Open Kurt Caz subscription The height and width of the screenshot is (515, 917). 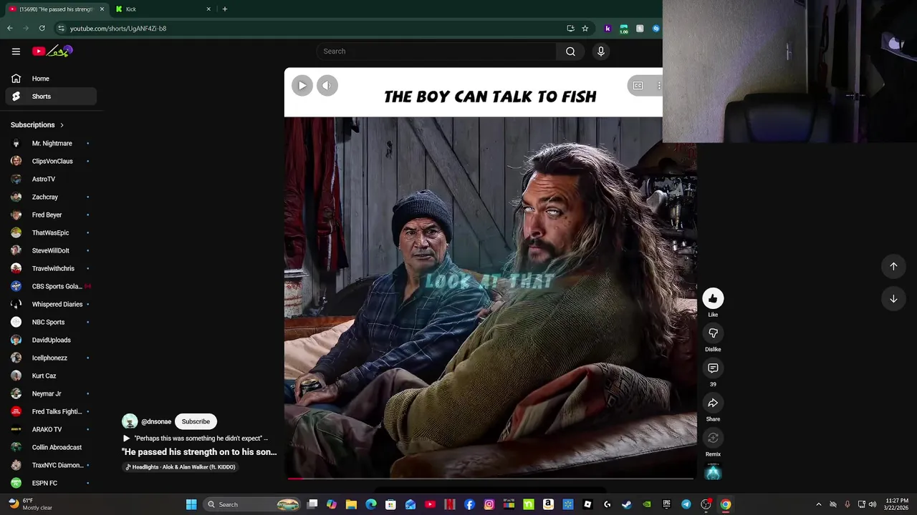point(51,376)
